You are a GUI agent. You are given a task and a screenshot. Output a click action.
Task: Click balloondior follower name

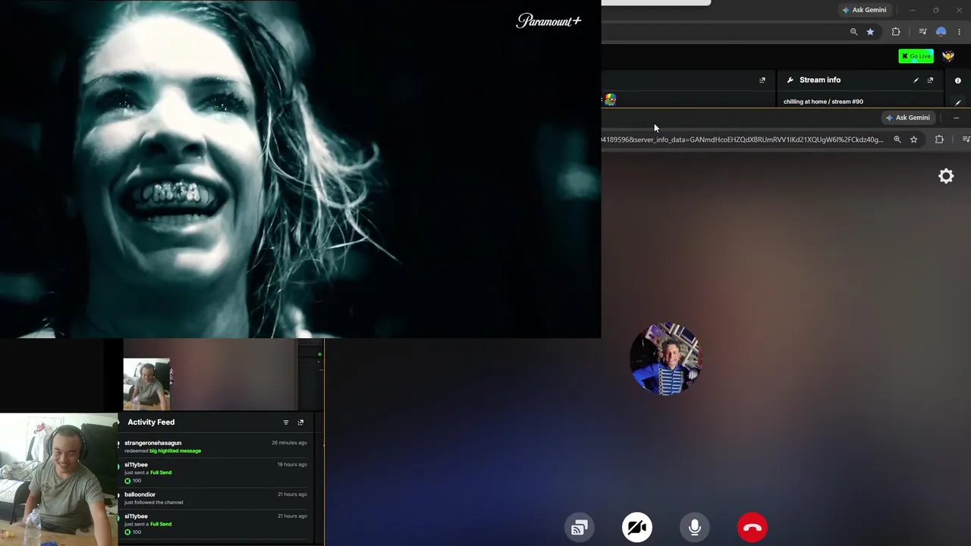point(140,494)
